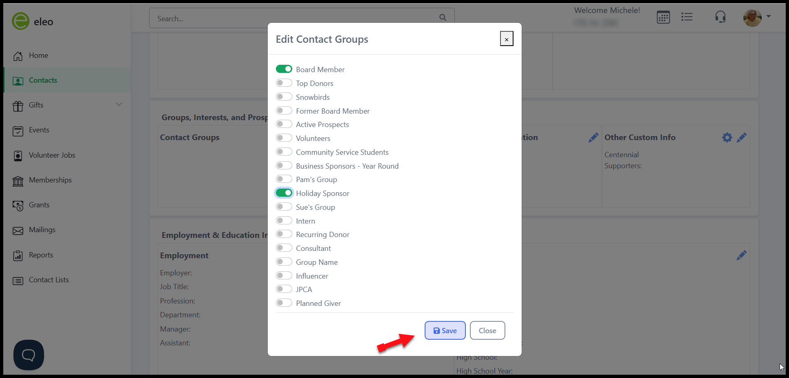Open the task list icon in header
789x378 pixels.
click(x=687, y=17)
